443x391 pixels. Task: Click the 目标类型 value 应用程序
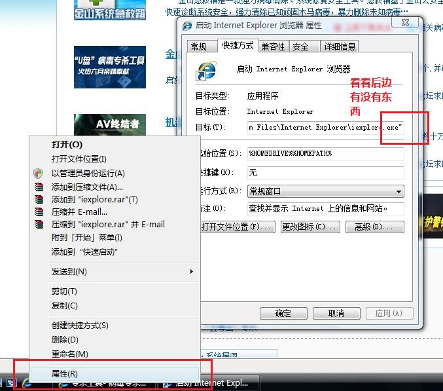click(x=263, y=96)
